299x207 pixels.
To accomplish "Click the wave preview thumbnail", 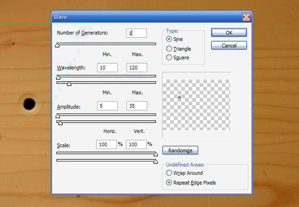I will click(x=196, y=104).
